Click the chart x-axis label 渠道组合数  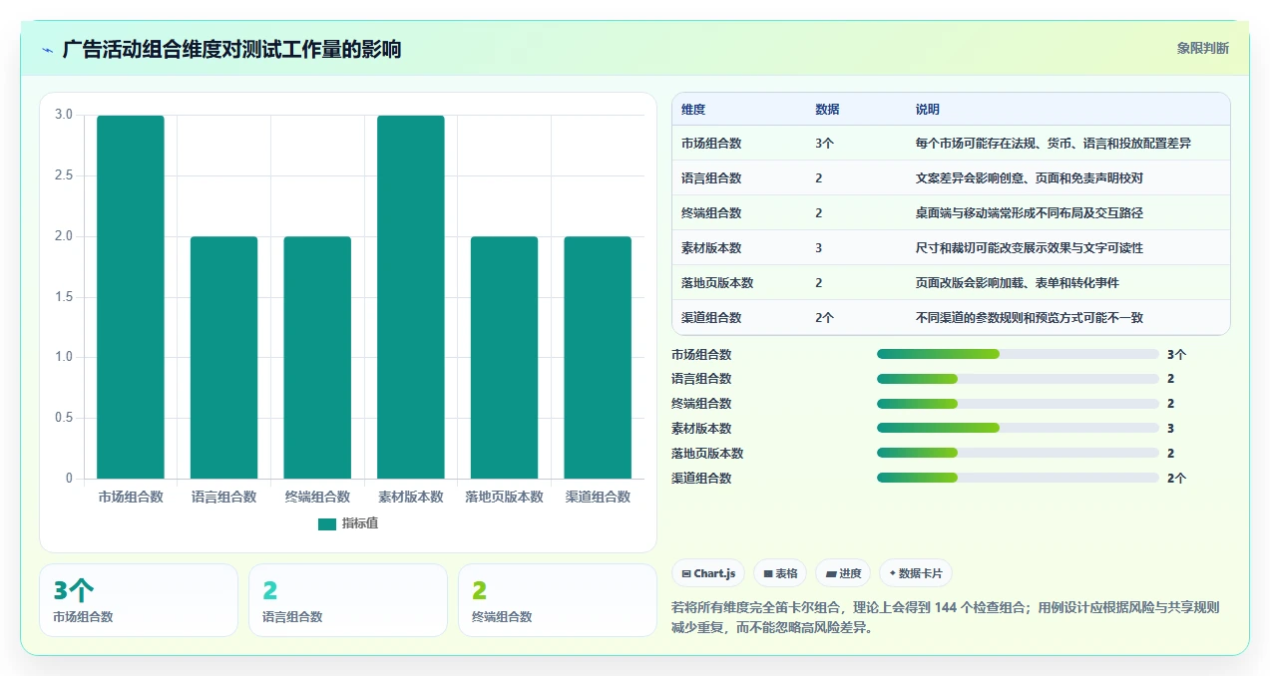(x=598, y=497)
